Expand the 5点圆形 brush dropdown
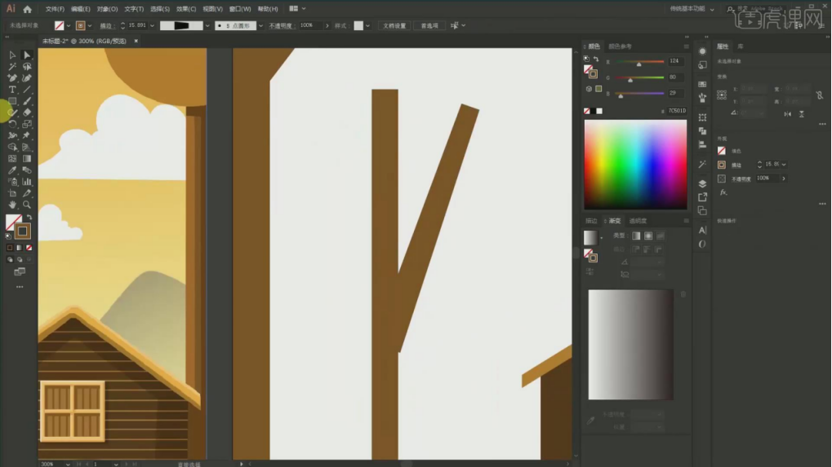The width and height of the screenshot is (832, 467). pyautogui.click(x=260, y=26)
